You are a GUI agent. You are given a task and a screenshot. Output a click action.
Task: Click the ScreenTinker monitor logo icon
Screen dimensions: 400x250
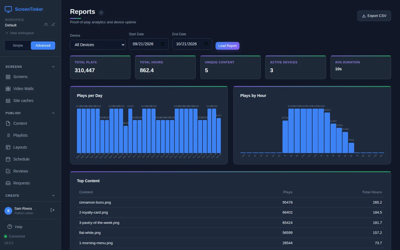[x=8, y=9]
